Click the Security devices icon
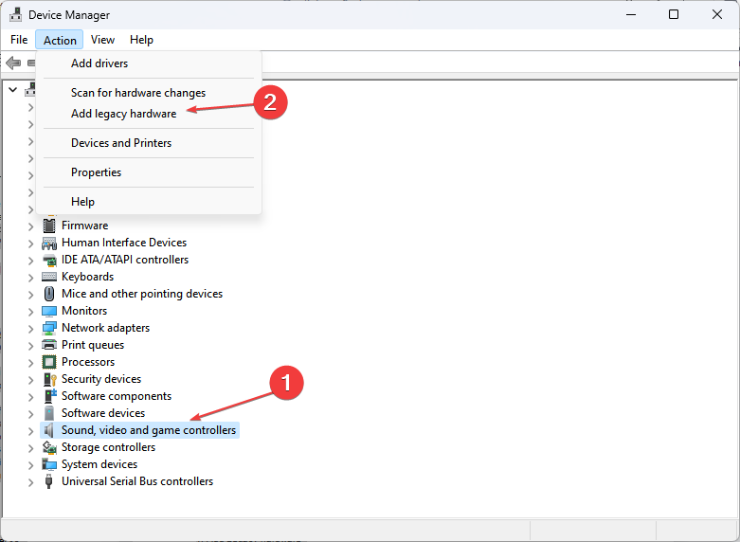This screenshot has height=542, width=740. [49, 379]
